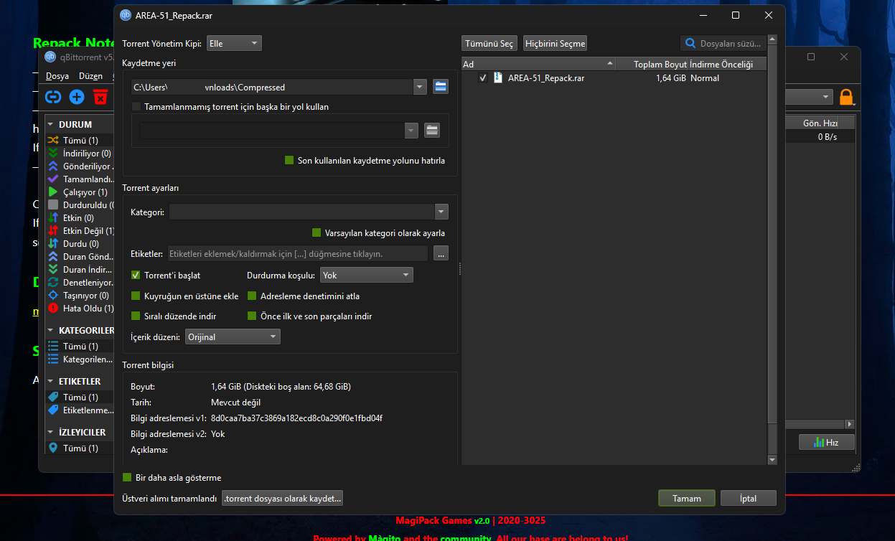Open Dosya menu in qBittorrent window

pyautogui.click(x=57, y=76)
